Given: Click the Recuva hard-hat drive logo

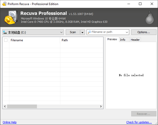Looking at the screenshot, I should point(11,17).
